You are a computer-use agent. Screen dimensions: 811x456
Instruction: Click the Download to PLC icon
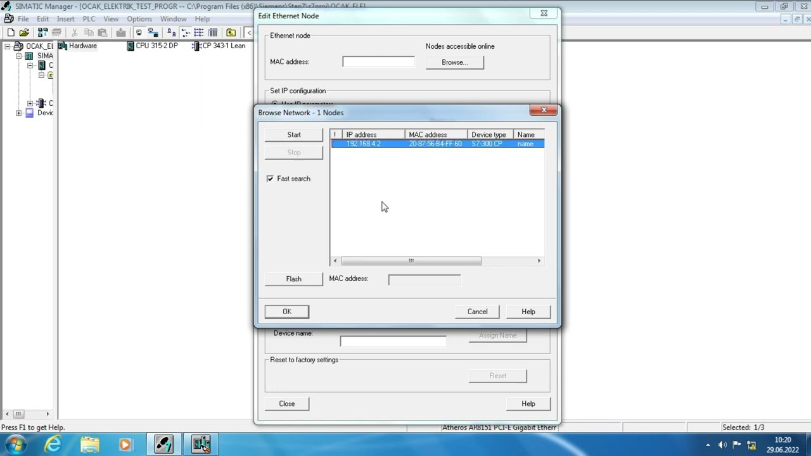pos(121,33)
